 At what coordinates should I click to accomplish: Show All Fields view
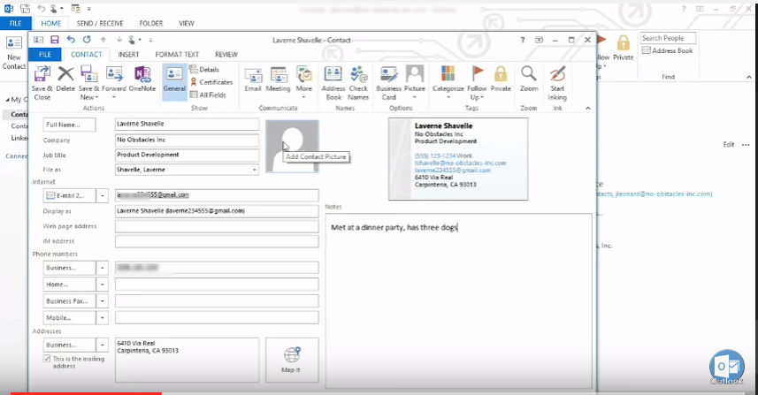coord(208,95)
